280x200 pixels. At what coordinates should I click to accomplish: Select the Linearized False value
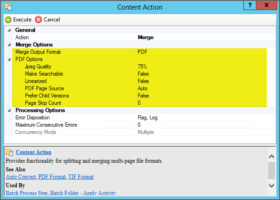coord(143,81)
